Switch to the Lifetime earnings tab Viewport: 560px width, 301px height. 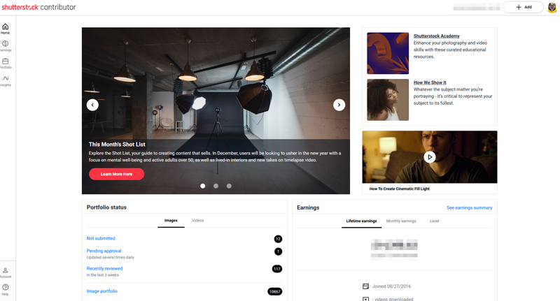click(x=361, y=221)
